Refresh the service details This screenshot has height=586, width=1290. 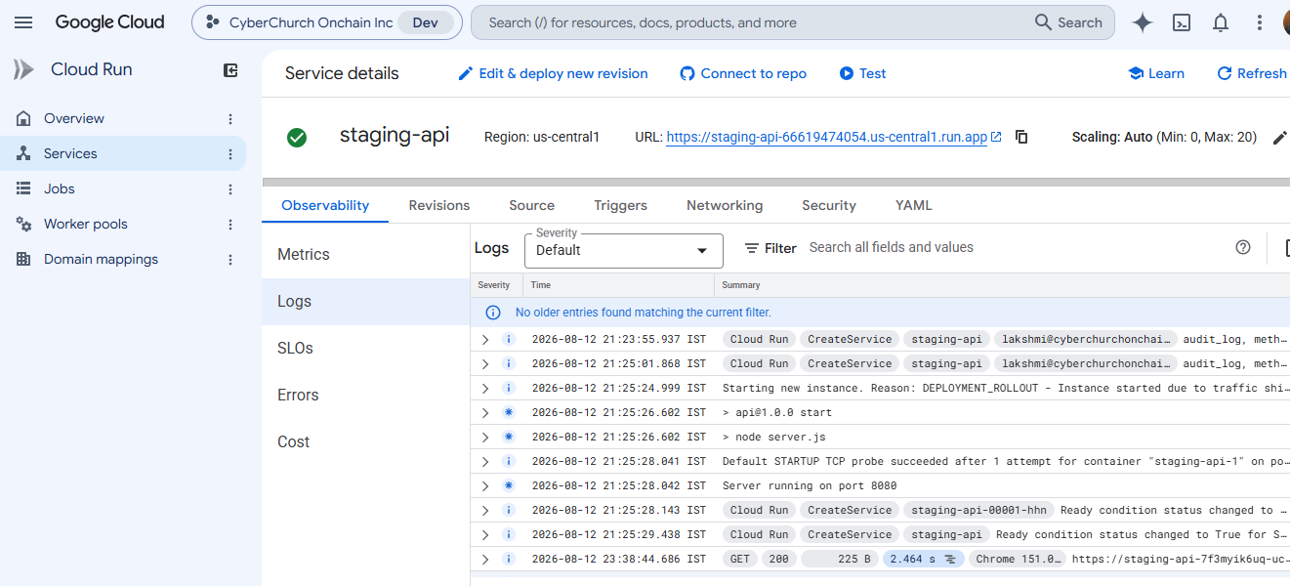click(1252, 73)
